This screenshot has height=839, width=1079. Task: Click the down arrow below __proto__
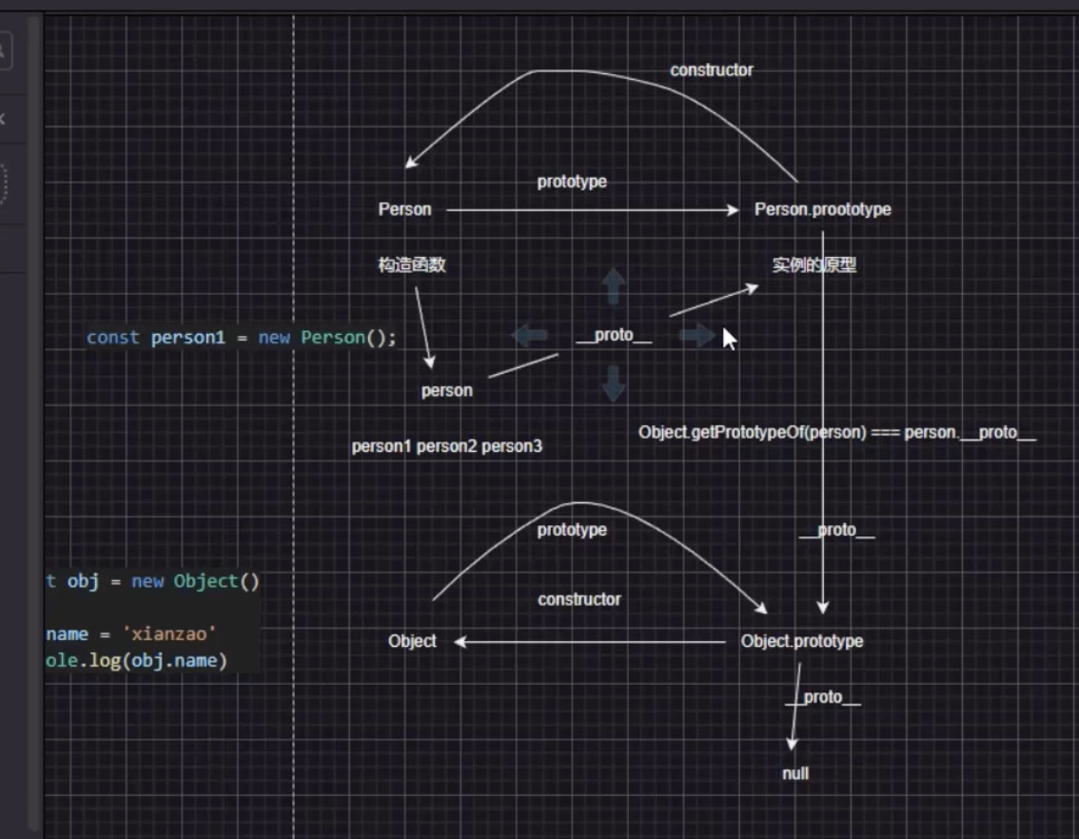[x=615, y=382]
